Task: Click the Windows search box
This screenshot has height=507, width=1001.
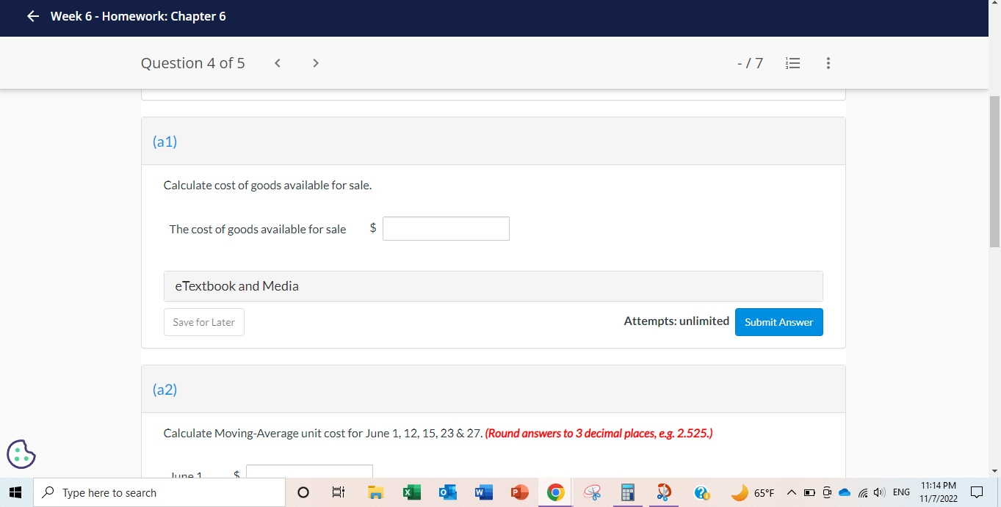Action: click(x=159, y=492)
